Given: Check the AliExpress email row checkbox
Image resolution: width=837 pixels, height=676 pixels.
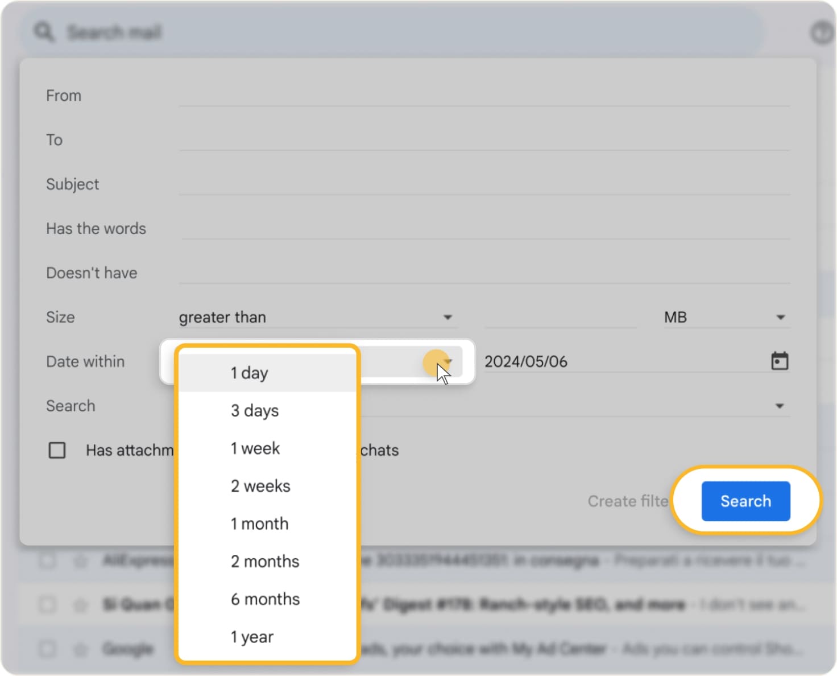Looking at the screenshot, I should 47,560.
